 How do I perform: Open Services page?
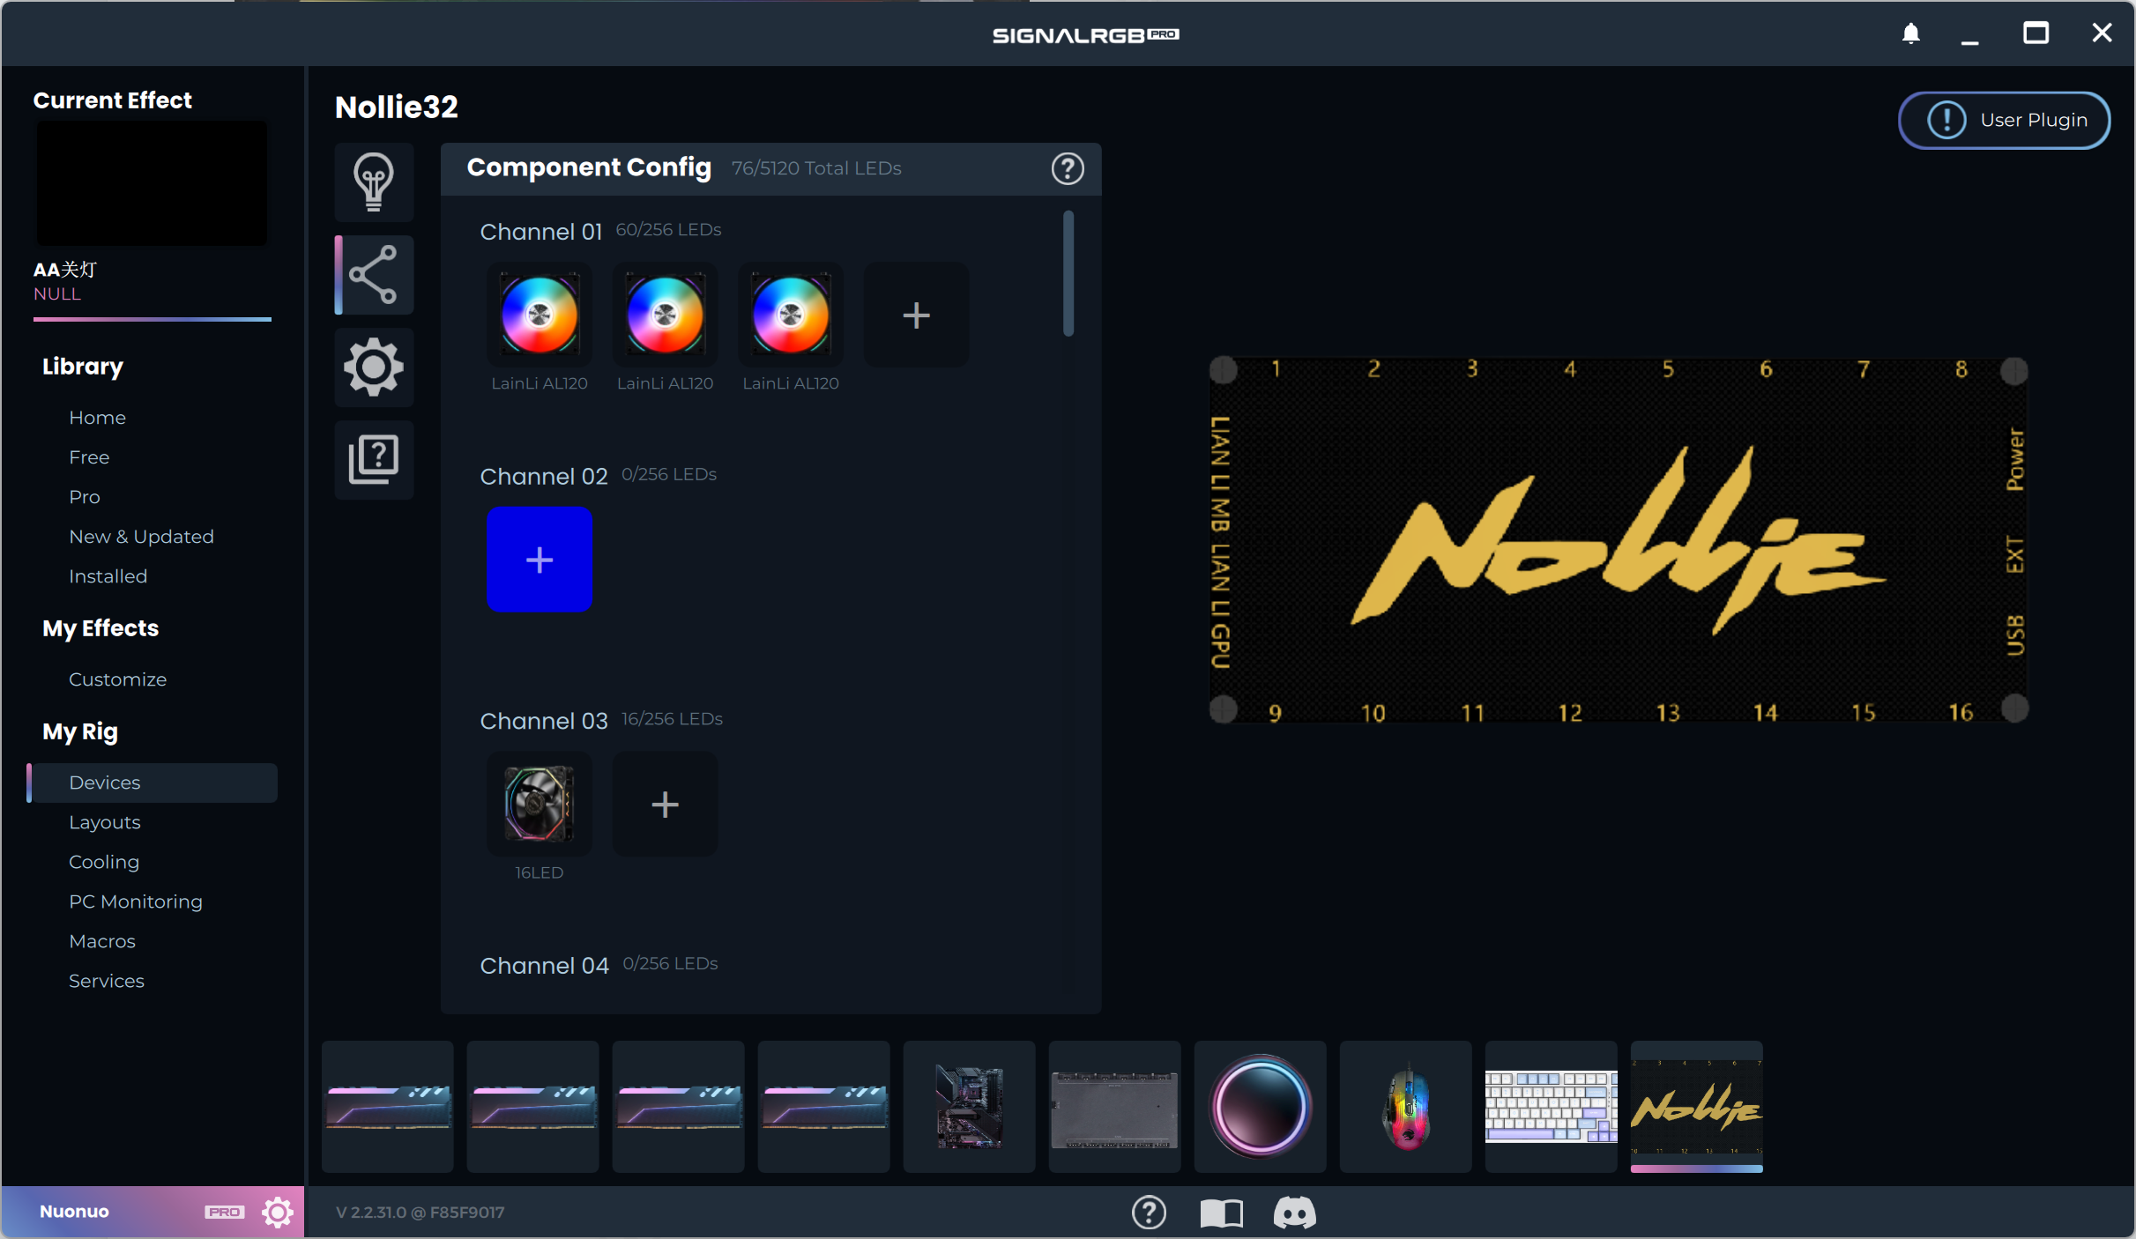point(107,981)
